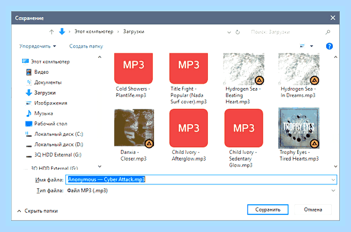Viewport: 351px width, 232px height.
Task: Click the Рабочий стол desktop icon
Action: coord(29,124)
